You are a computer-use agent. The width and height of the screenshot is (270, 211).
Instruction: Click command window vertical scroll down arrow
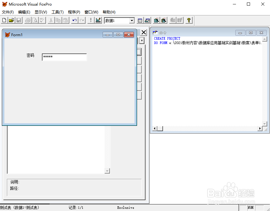[264, 124]
